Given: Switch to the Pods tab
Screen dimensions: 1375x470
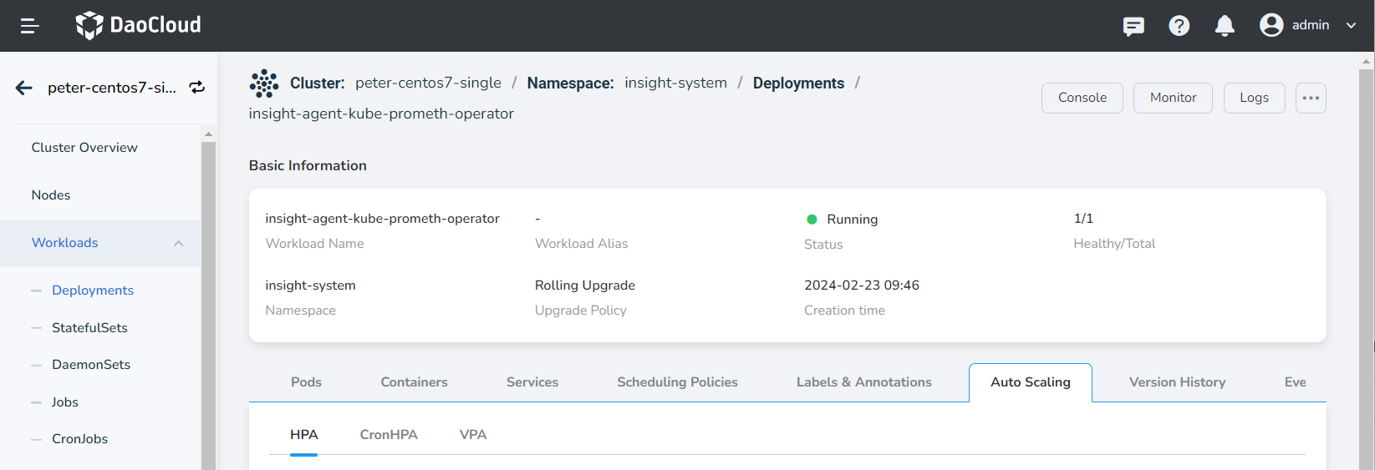Looking at the screenshot, I should pyautogui.click(x=306, y=382).
